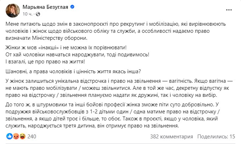241x144 pixels.
Task: Click the "Поделились: 15" shares count
Action: [x=216, y=136]
